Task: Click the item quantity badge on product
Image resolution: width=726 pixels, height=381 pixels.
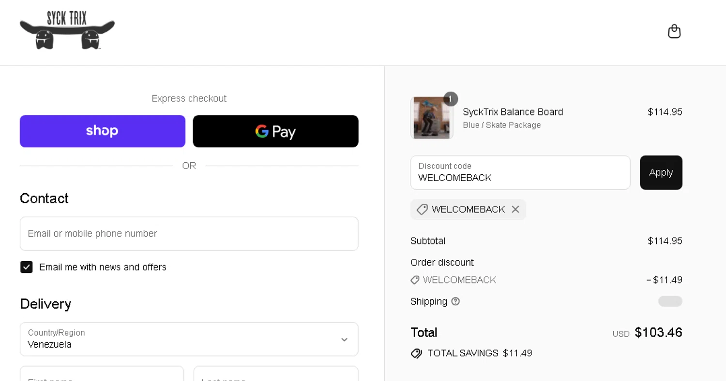Action: click(x=451, y=99)
